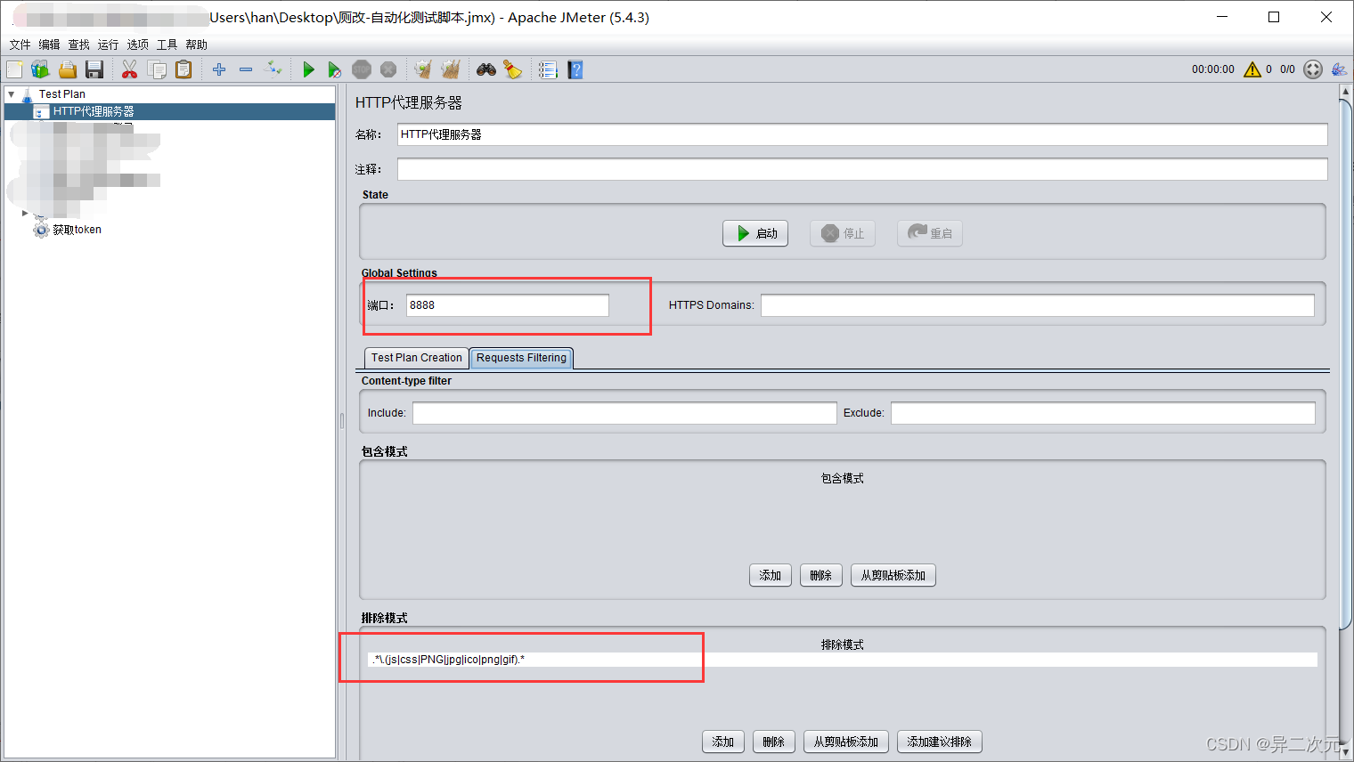Click the 重启 restart button

(x=930, y=233)
